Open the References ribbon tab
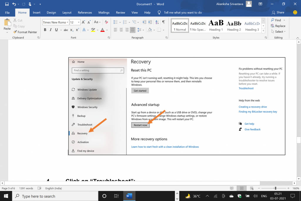301x201 pixels. 85,13
